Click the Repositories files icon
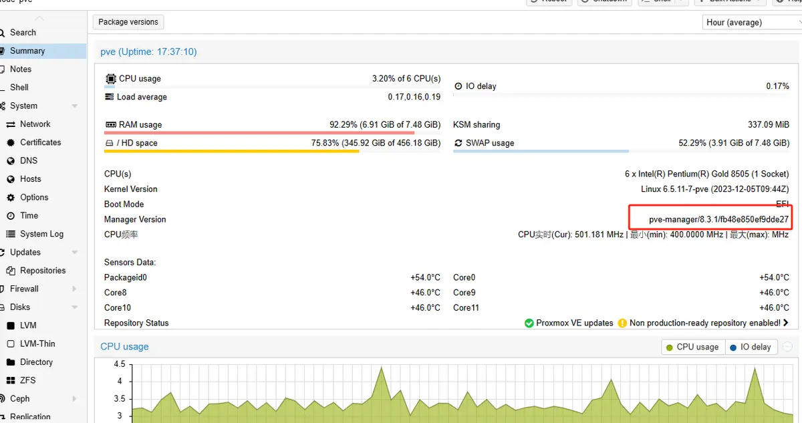This screenshot has width=802, height=423. coord(11,271)
